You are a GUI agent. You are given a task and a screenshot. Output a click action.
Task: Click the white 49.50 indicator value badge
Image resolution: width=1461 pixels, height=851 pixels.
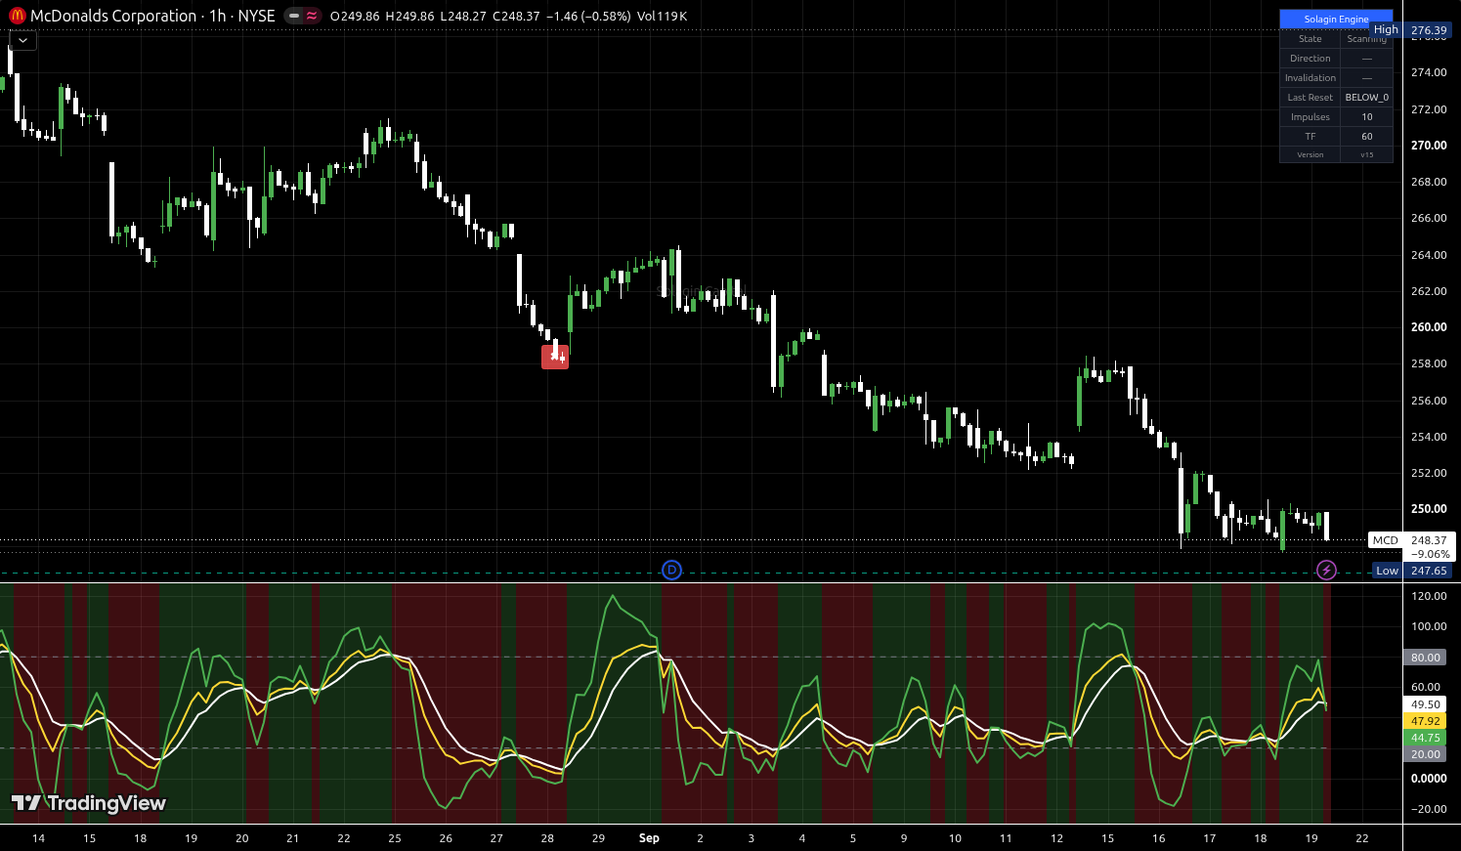coord(1426,704)
